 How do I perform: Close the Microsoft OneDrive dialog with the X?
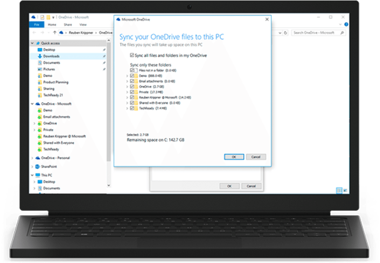(x=267, y=19)
